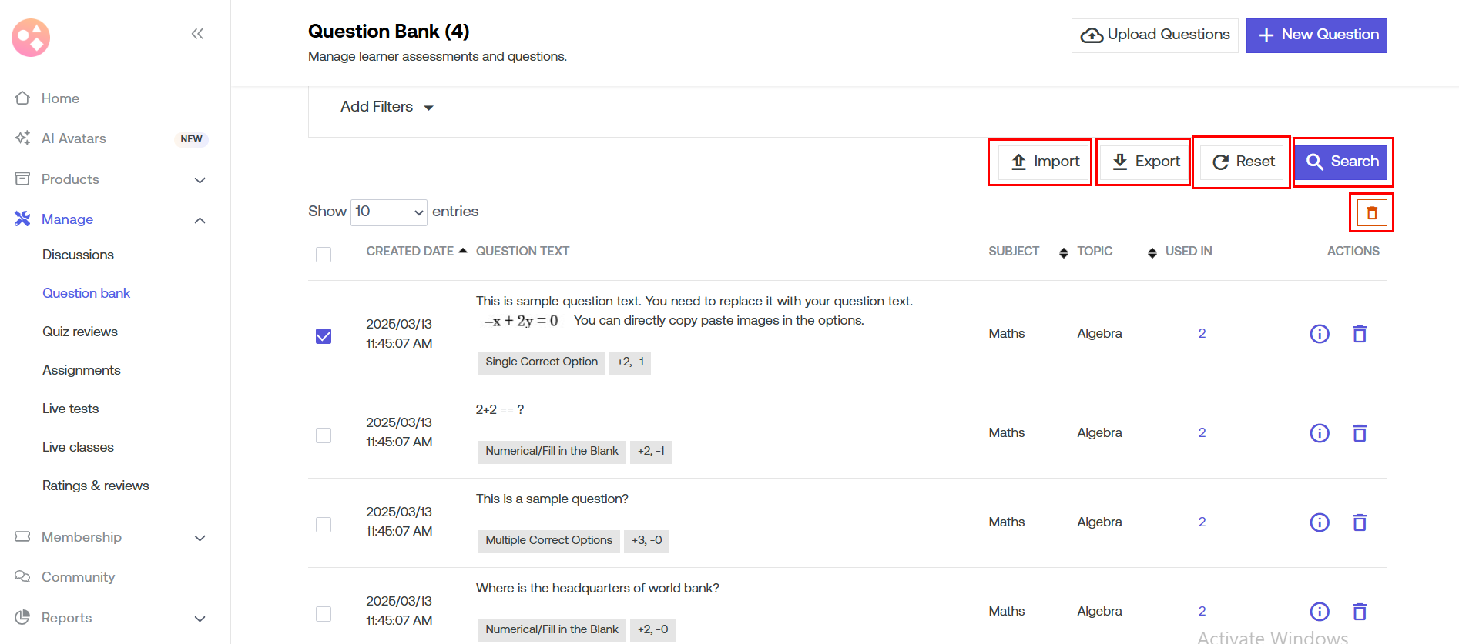Go to Live classes menu item
The height and width of the screenshot is (644, 1459).
(78, 447)
